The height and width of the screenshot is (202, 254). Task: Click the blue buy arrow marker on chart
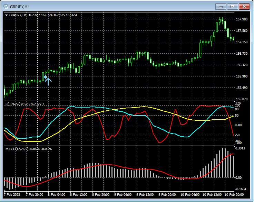coord(48,82)
